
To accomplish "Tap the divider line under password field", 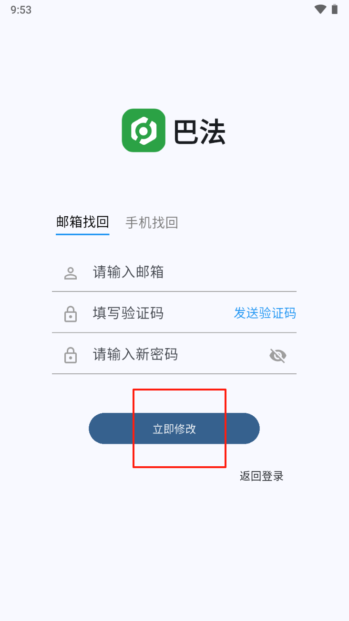I will tap(174, 374).
